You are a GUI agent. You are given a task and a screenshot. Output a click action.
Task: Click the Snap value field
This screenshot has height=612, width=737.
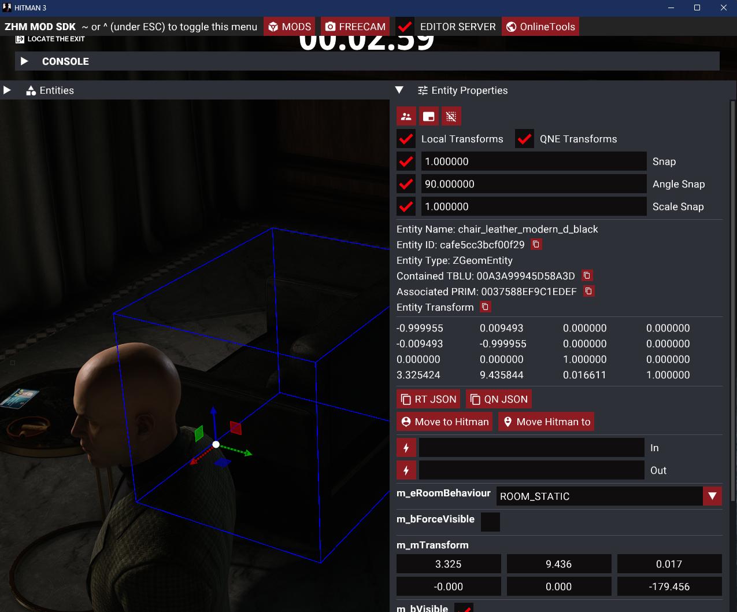pos(534,161)
